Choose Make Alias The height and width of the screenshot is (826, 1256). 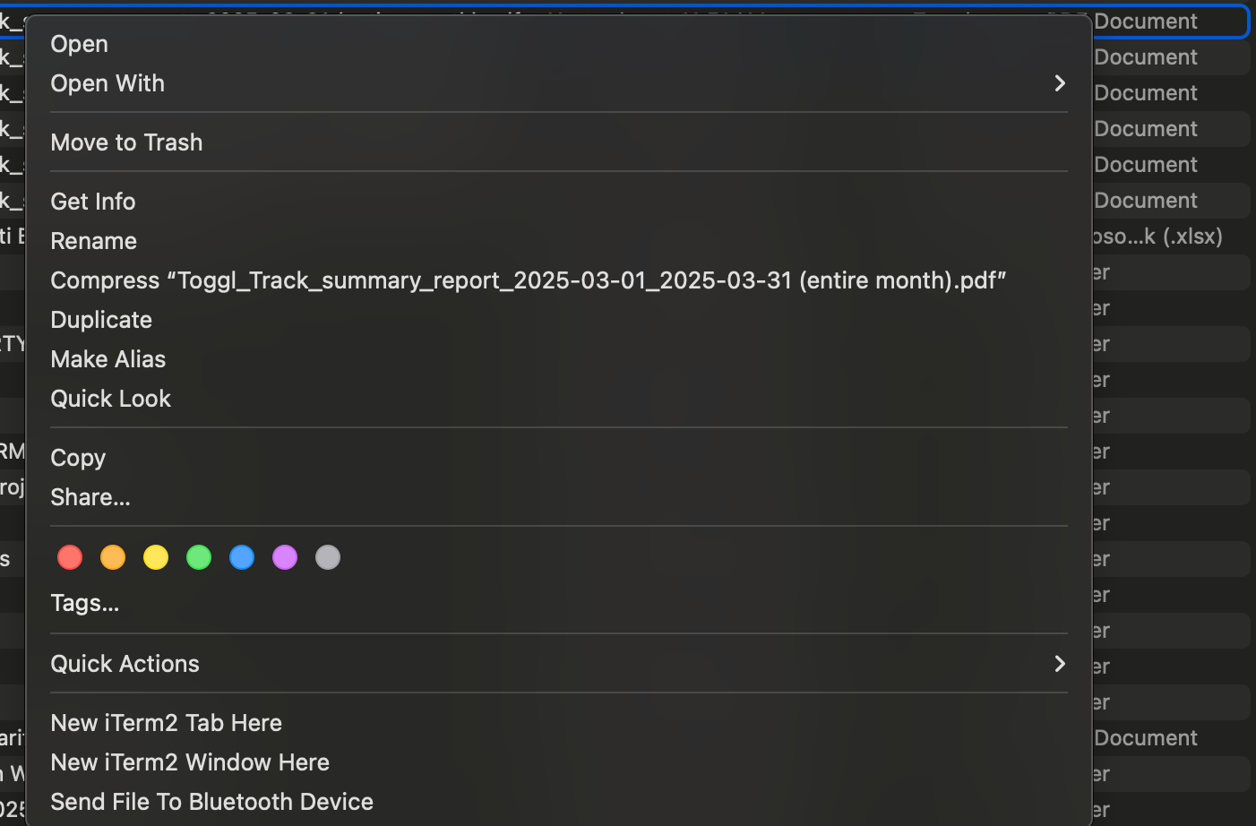point(559,359)
